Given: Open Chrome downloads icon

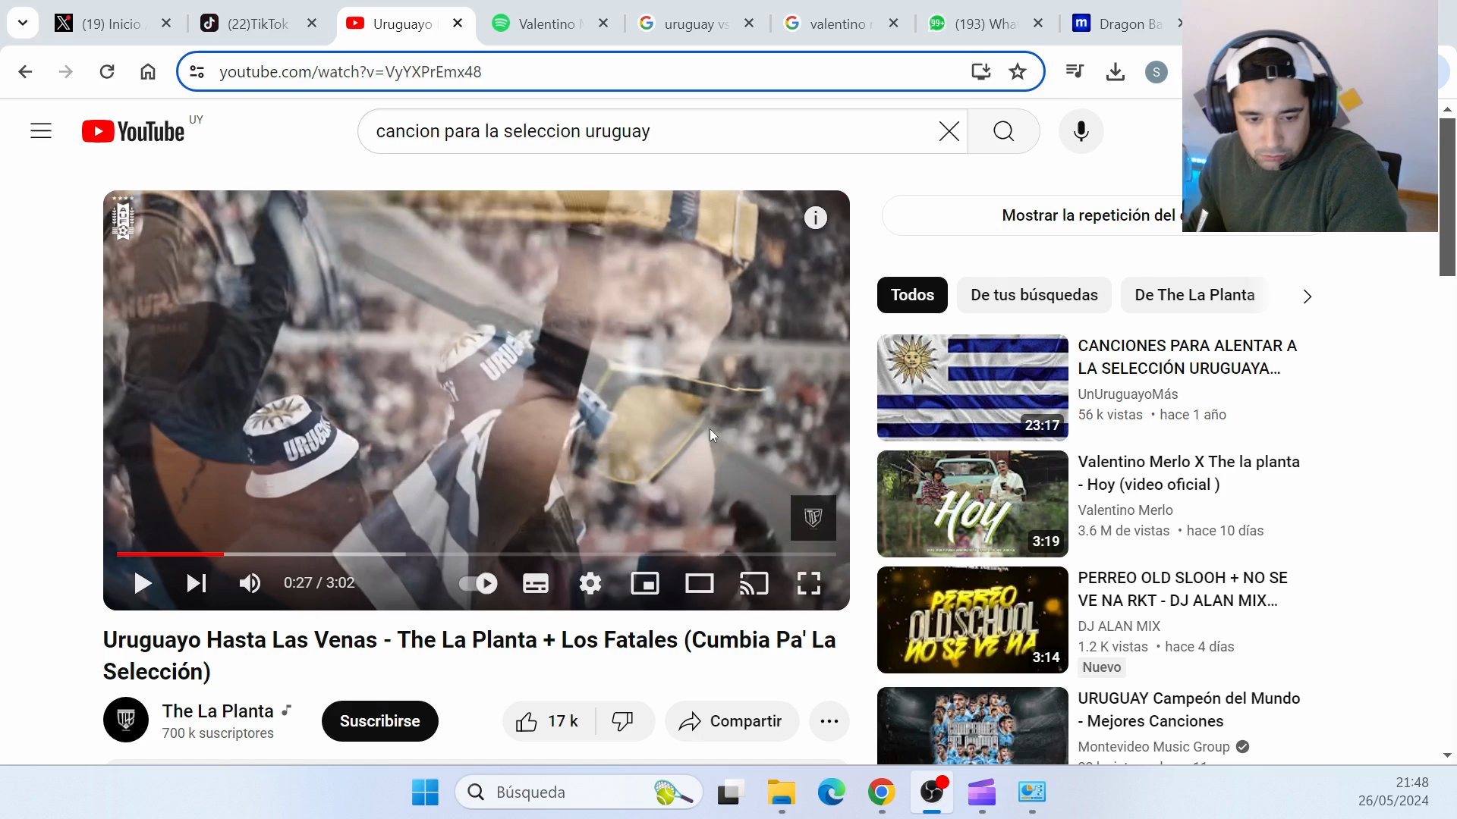Looking at the screenshot, I should (x=1116, y=71).
